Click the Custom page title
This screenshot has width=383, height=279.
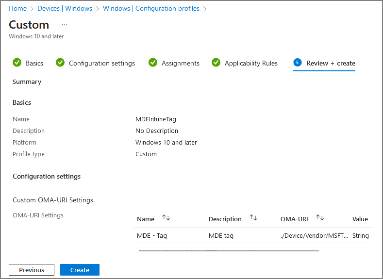(x=29, y=25)
